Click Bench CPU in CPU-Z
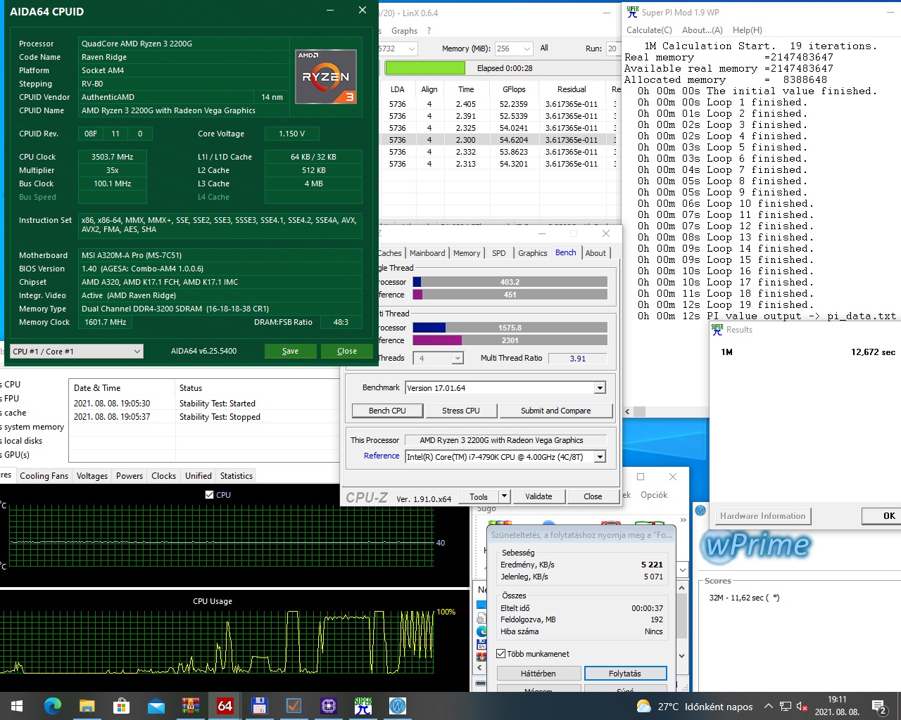Screen dimensions: 901x720 [x=388, y=411]
